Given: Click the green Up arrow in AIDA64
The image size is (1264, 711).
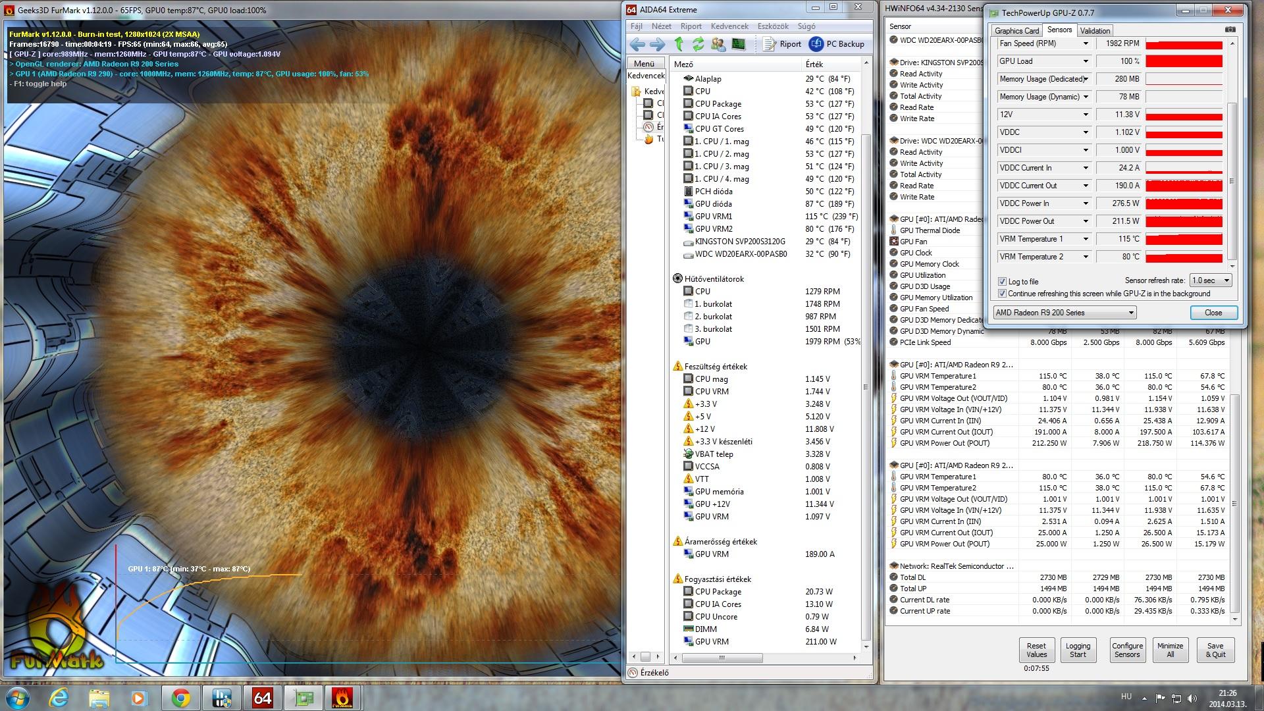Looking at the screenshot, I should click(679, 44).
